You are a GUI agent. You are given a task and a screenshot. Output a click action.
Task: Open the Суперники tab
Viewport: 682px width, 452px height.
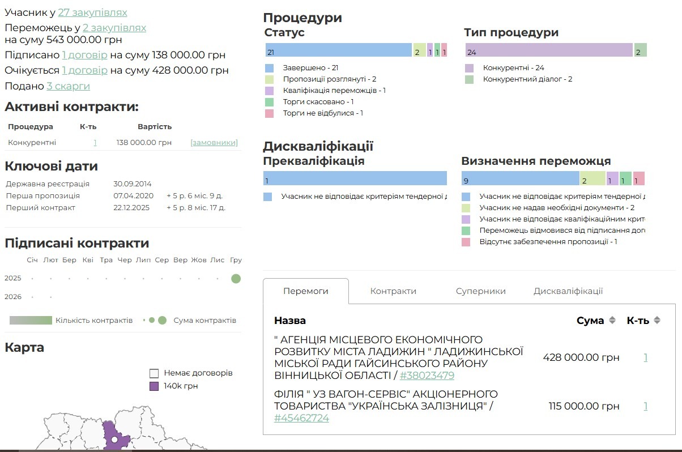click(x=480, y=291)
